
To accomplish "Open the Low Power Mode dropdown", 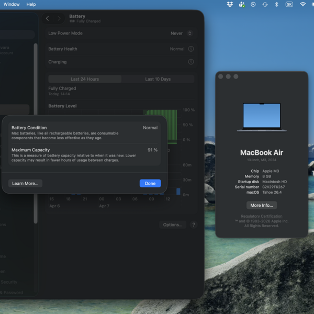I will 181,33.
